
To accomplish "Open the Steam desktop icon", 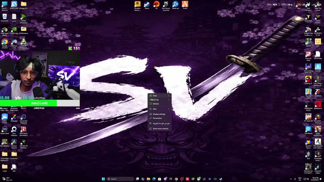I will [x=147, y=5].
